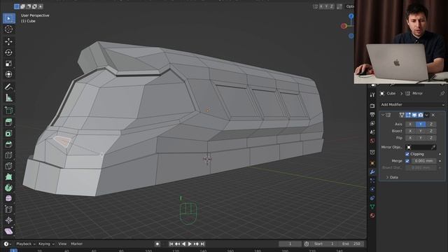
Task: Toggle Mirror modifier Axis Y
Action: (x=420, y=124)
